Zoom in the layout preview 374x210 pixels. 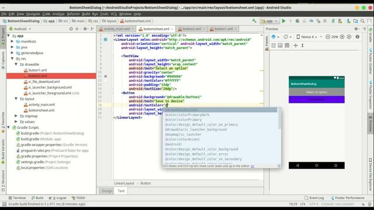(342, 37)
